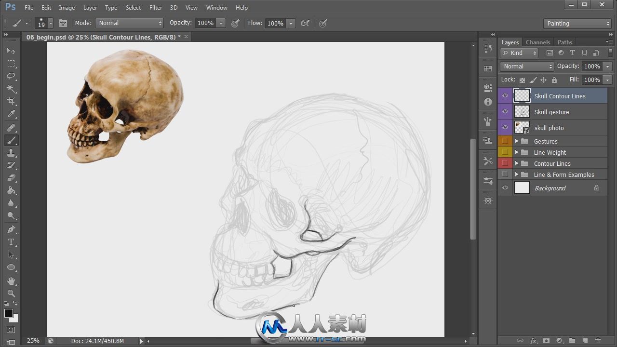Viewport: 617px width, 347px height.
Task: Select the Skull gesture layer thumbnail
Action: (x=522, y=112)
